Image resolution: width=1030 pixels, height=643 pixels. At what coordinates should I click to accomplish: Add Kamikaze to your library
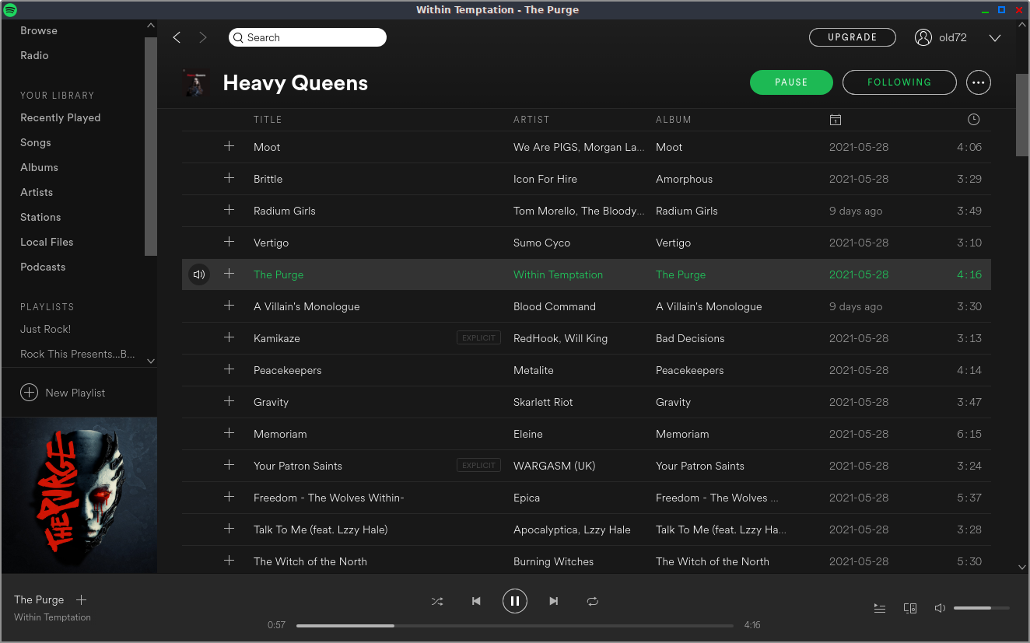[x=229, y=337]
